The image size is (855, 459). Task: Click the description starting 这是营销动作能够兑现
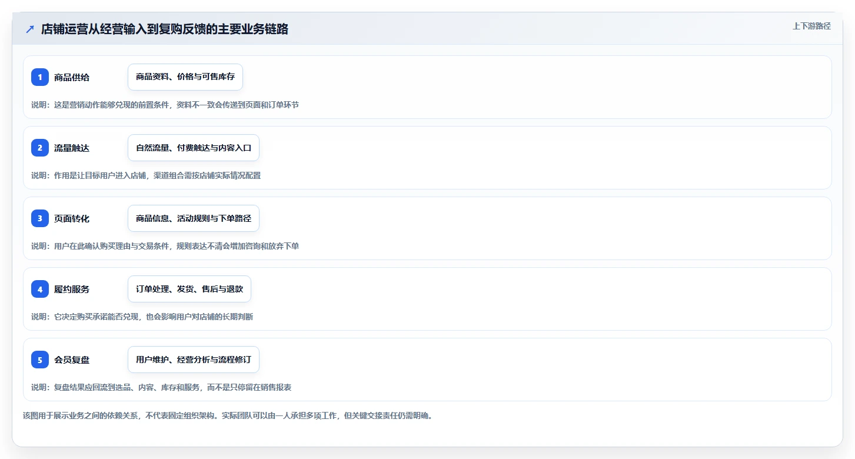(x=165, y=105)
